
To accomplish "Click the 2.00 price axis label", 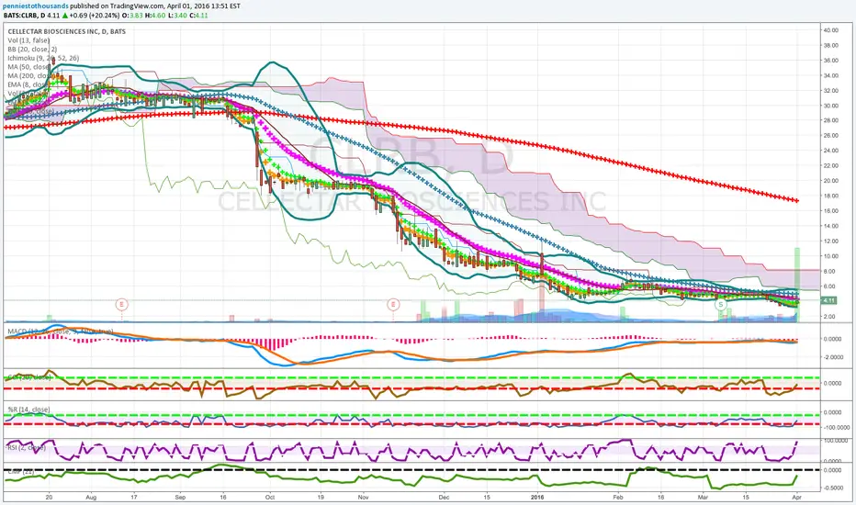I will coord(829,316).
